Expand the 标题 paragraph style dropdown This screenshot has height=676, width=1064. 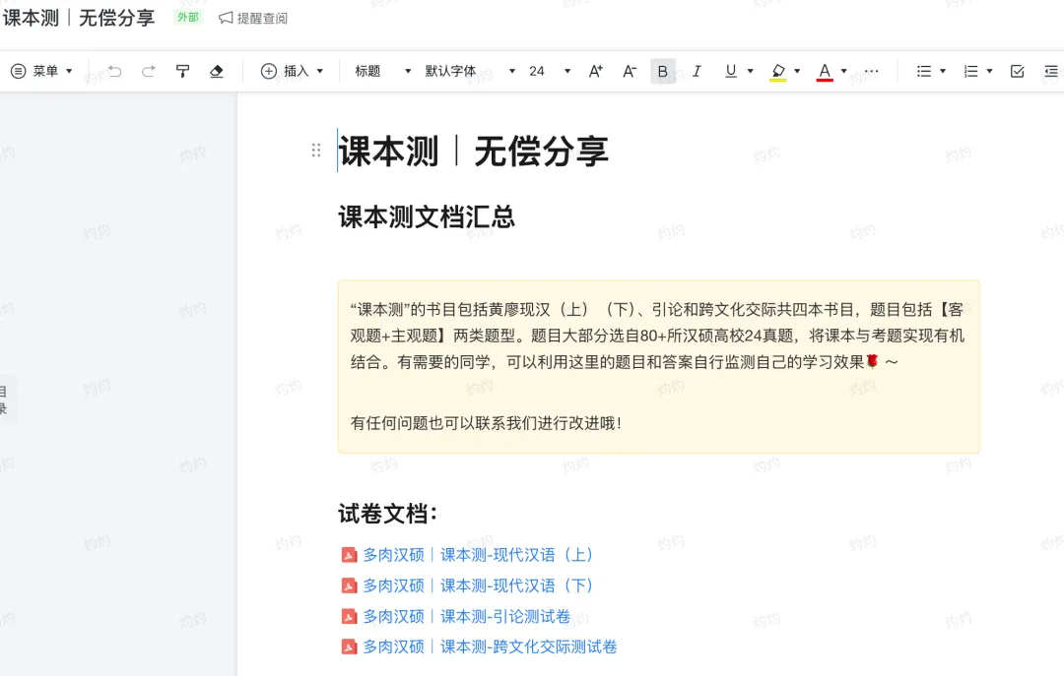[382, 71]
